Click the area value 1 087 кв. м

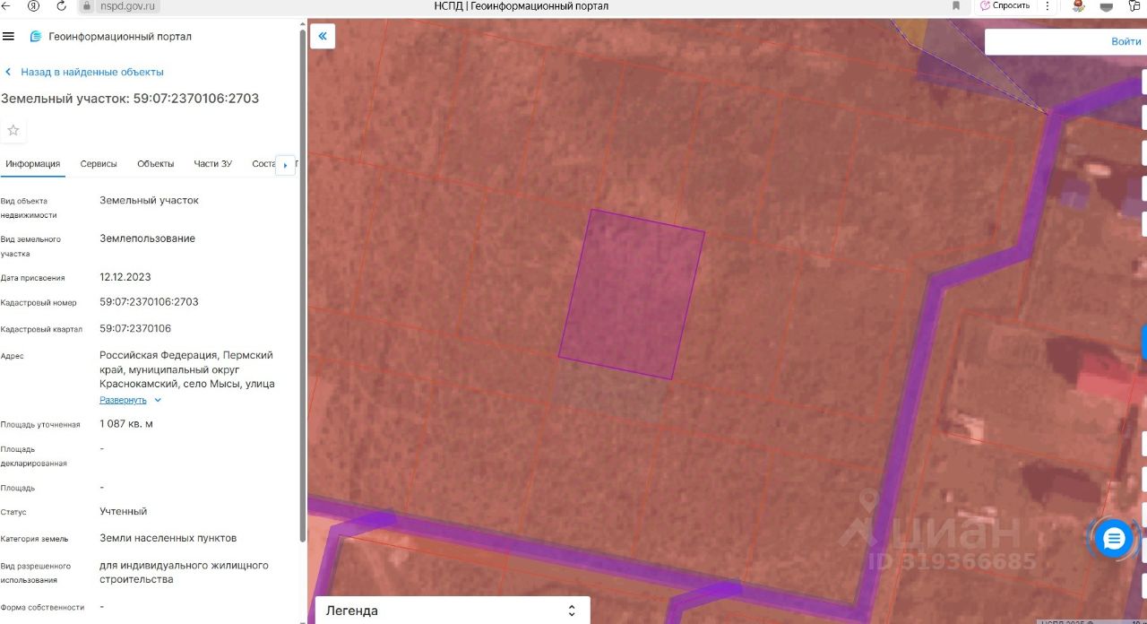pyautogui.click(x=126, y=424)
